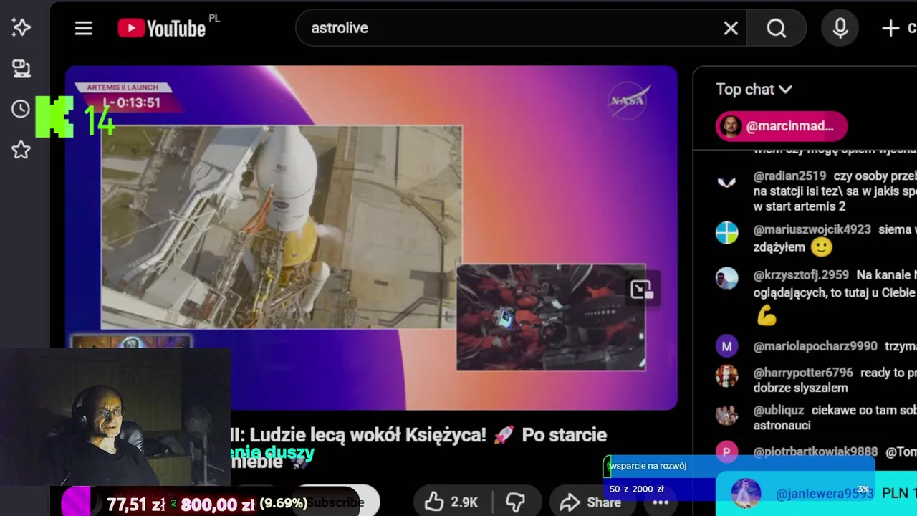Click the plus Create button
This screenshot has height=516, width=917.
coord(899,28)
